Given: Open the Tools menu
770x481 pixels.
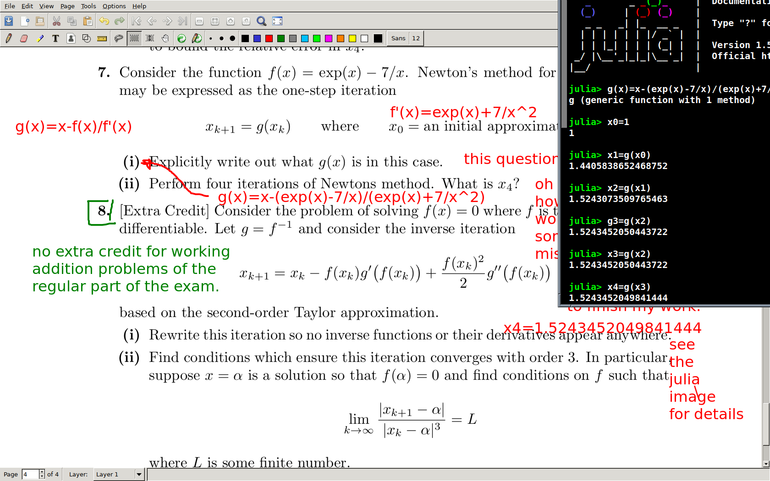Looking at the screenshot, I should (x=88, y=6).
